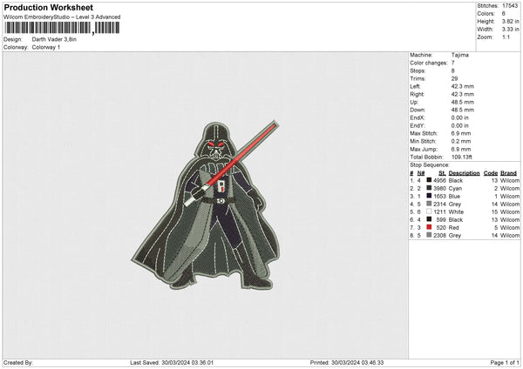Select the Black swatch with 599 stitches
The image size is (523, 369).
(x=429, y=219)
